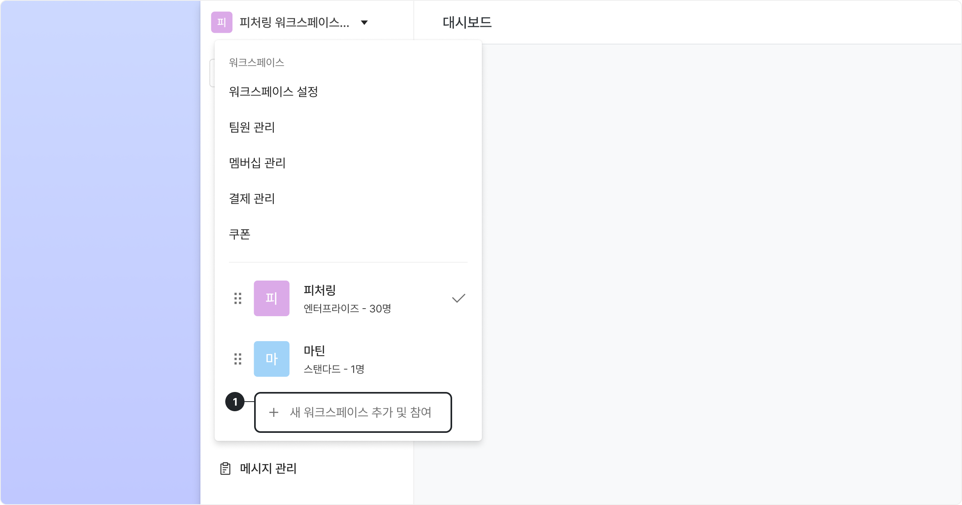Click the plus icon for new workspace

point(273,412)
